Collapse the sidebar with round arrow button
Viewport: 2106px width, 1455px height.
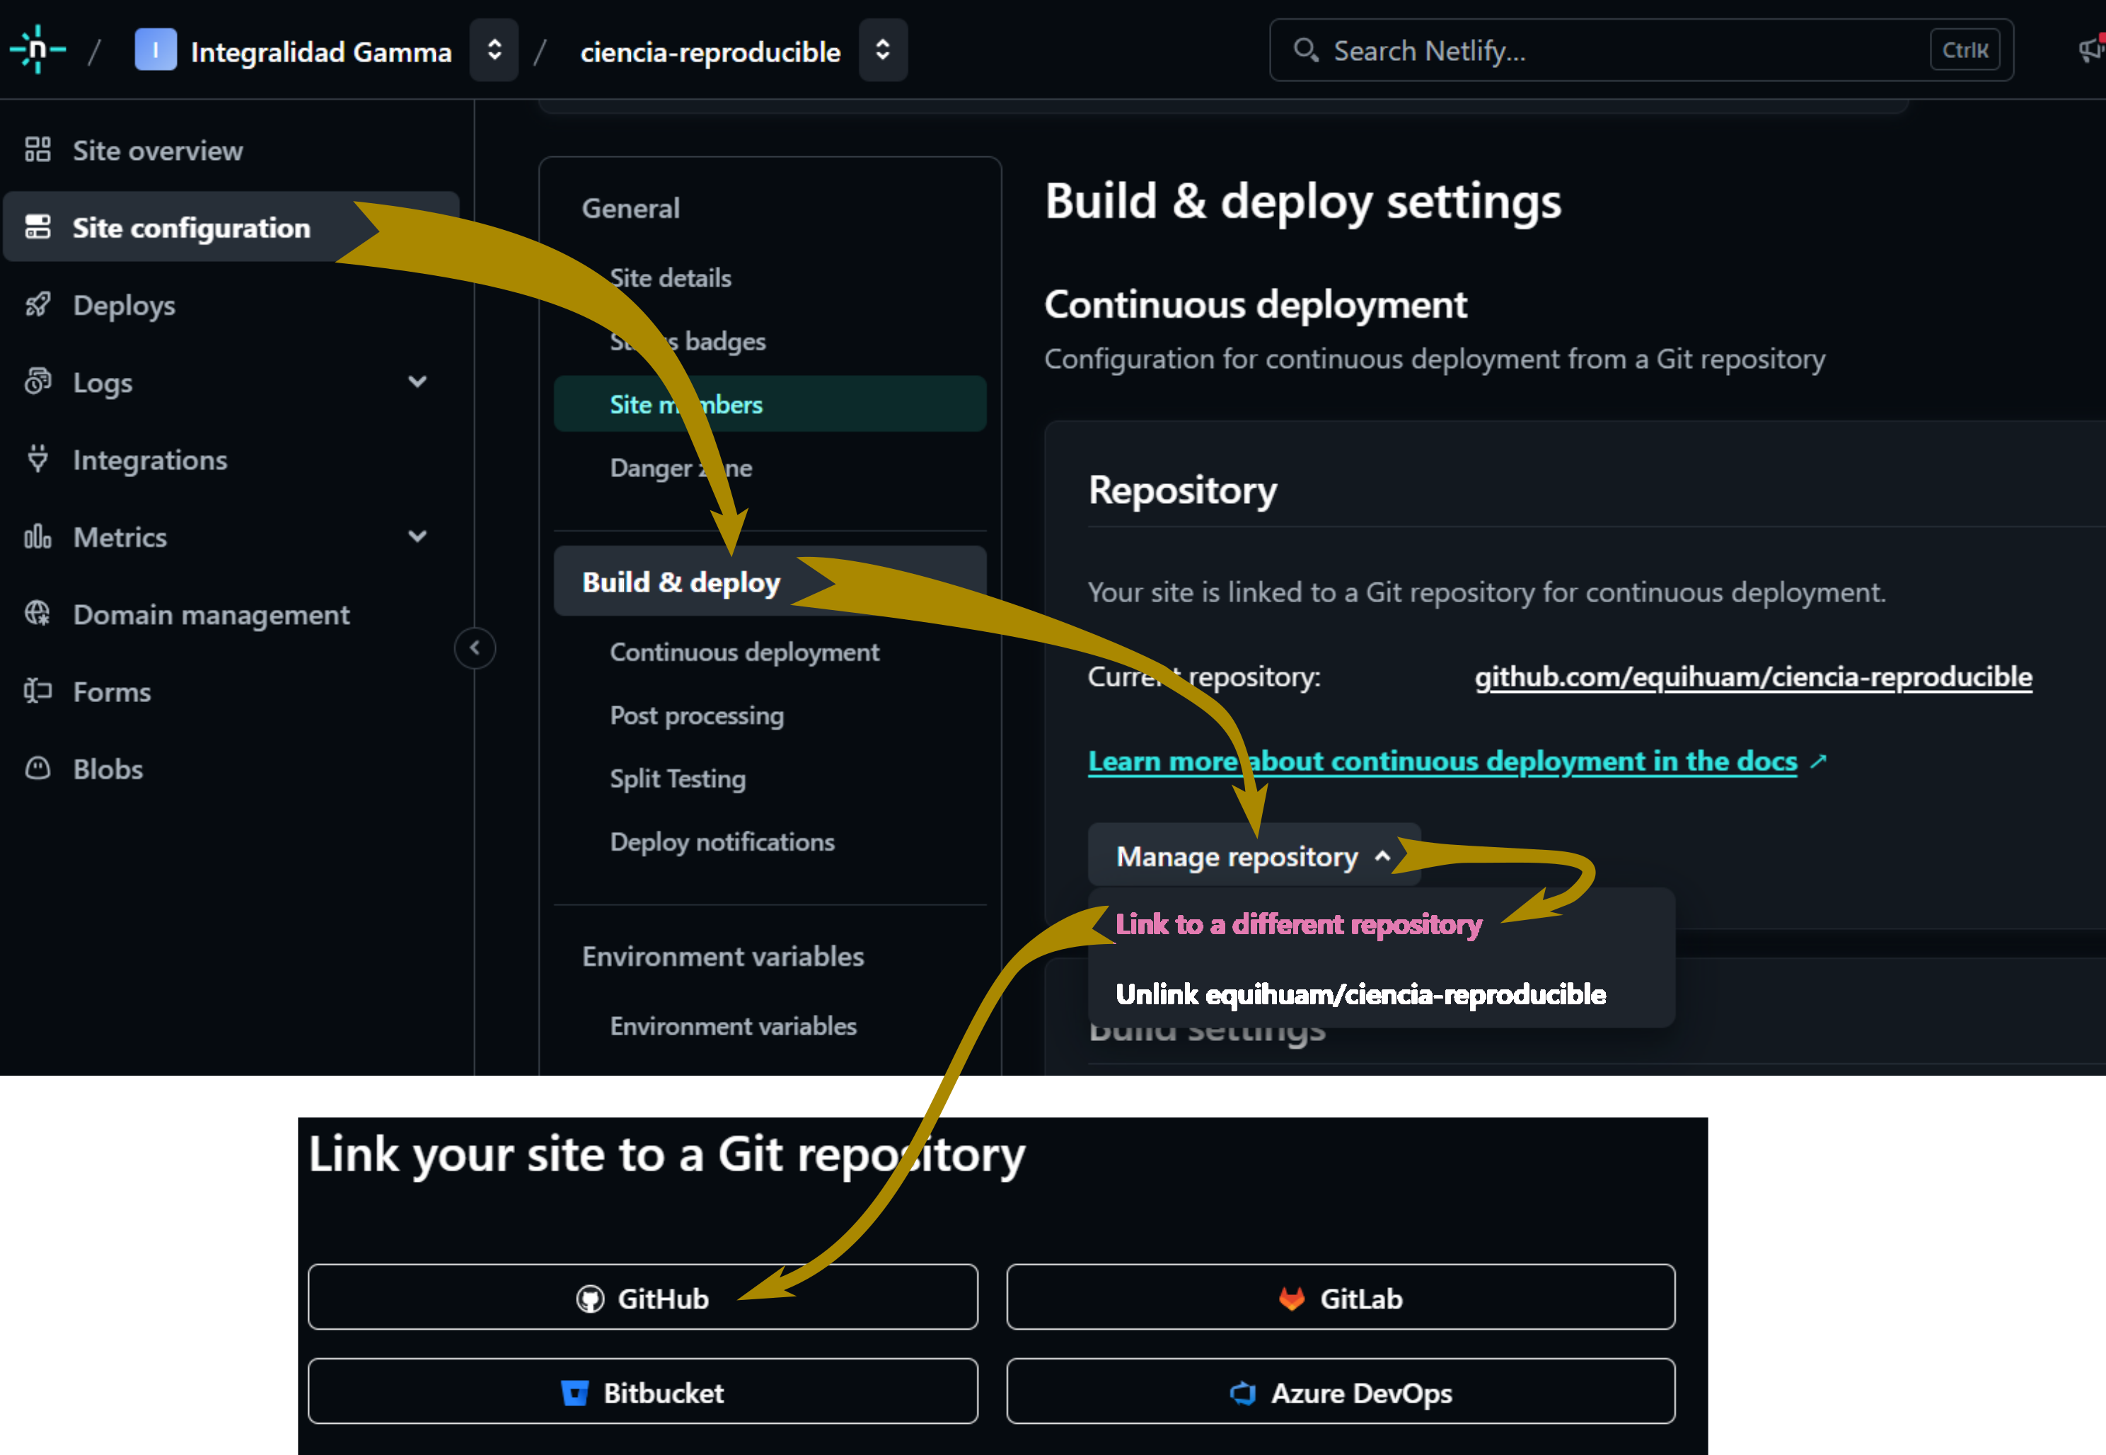pyautogui.click(x=475, y=648)
